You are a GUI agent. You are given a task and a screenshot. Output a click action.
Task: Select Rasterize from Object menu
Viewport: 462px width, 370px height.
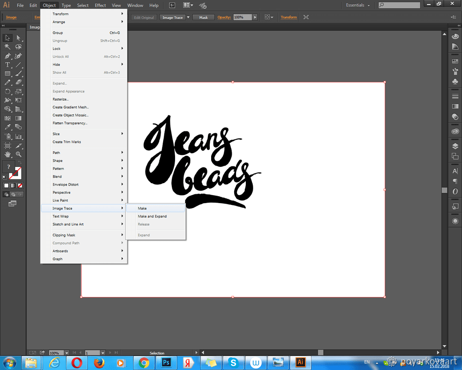[x=84, y=99]
